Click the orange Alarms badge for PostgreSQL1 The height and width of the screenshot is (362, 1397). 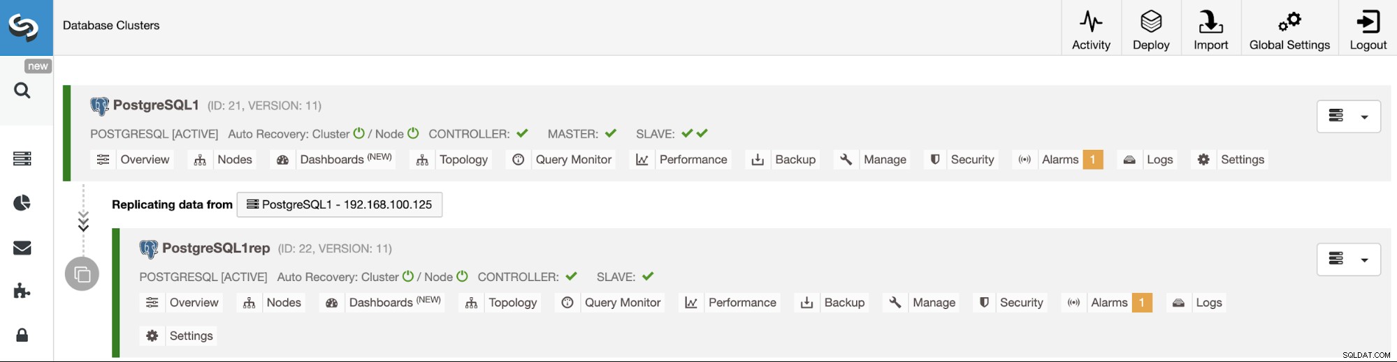pos(1093,160)
